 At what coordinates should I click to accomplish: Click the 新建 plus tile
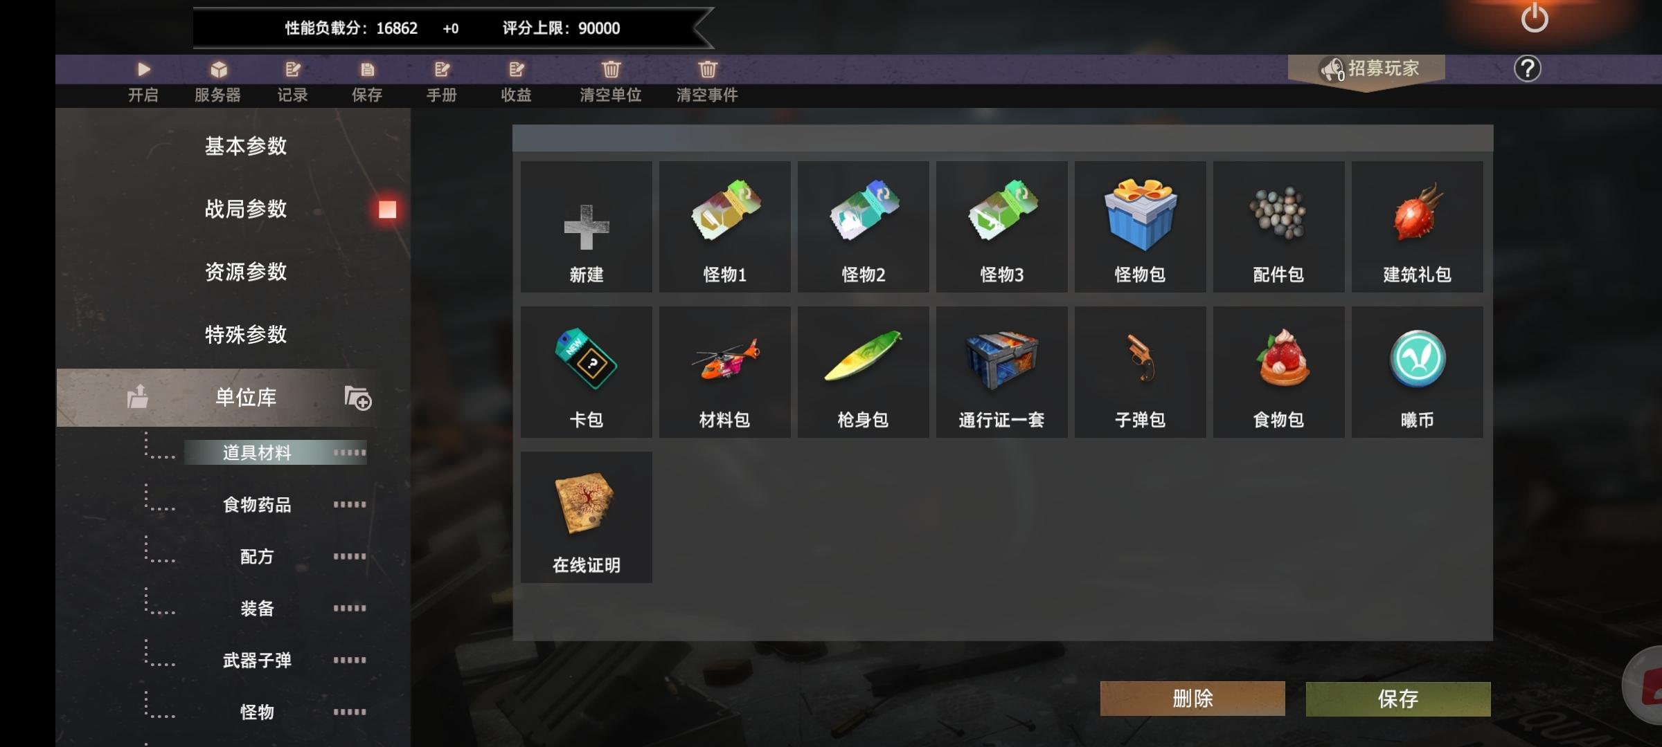coord(586,227)
